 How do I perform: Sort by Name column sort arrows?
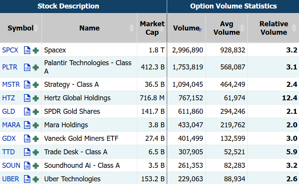pos(131,28)
